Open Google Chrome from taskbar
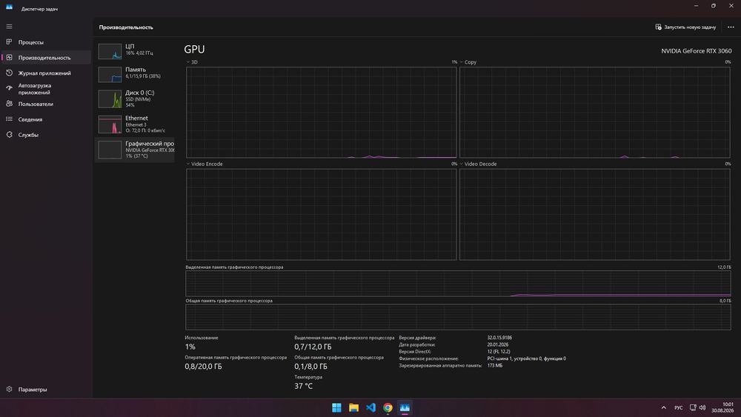The height and width of the screenshot is (417, 741). (388, 407)
